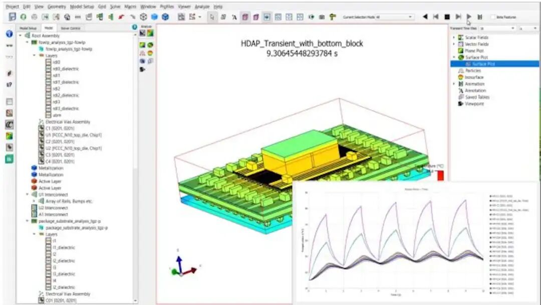
Task: Click the red temperature legend color bar
Action: point(440,176)
